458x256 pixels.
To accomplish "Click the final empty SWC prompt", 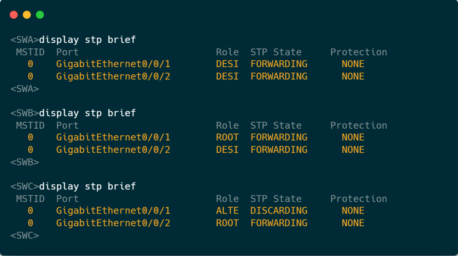I will coord(25,235).
